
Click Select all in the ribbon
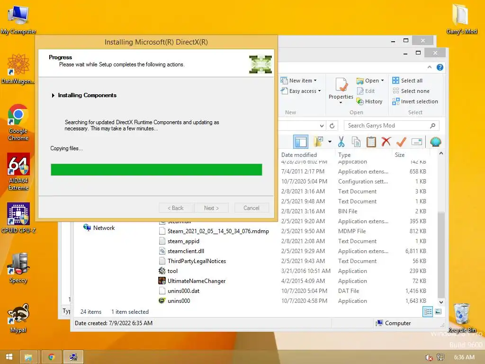point(407,81)
